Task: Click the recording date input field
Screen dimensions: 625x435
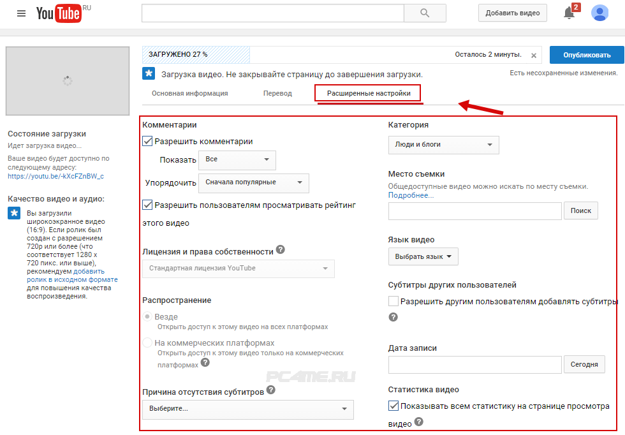Action: [x=475, y=364]
